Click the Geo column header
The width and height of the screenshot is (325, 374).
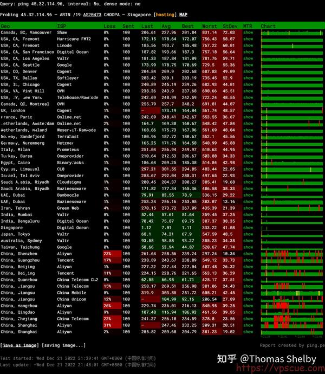pyautogui.click(x=5, y=26)
